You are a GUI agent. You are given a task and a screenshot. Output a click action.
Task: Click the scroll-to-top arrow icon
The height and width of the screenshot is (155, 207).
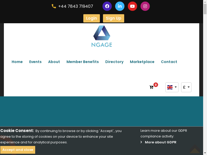click(x=195, y=149)
